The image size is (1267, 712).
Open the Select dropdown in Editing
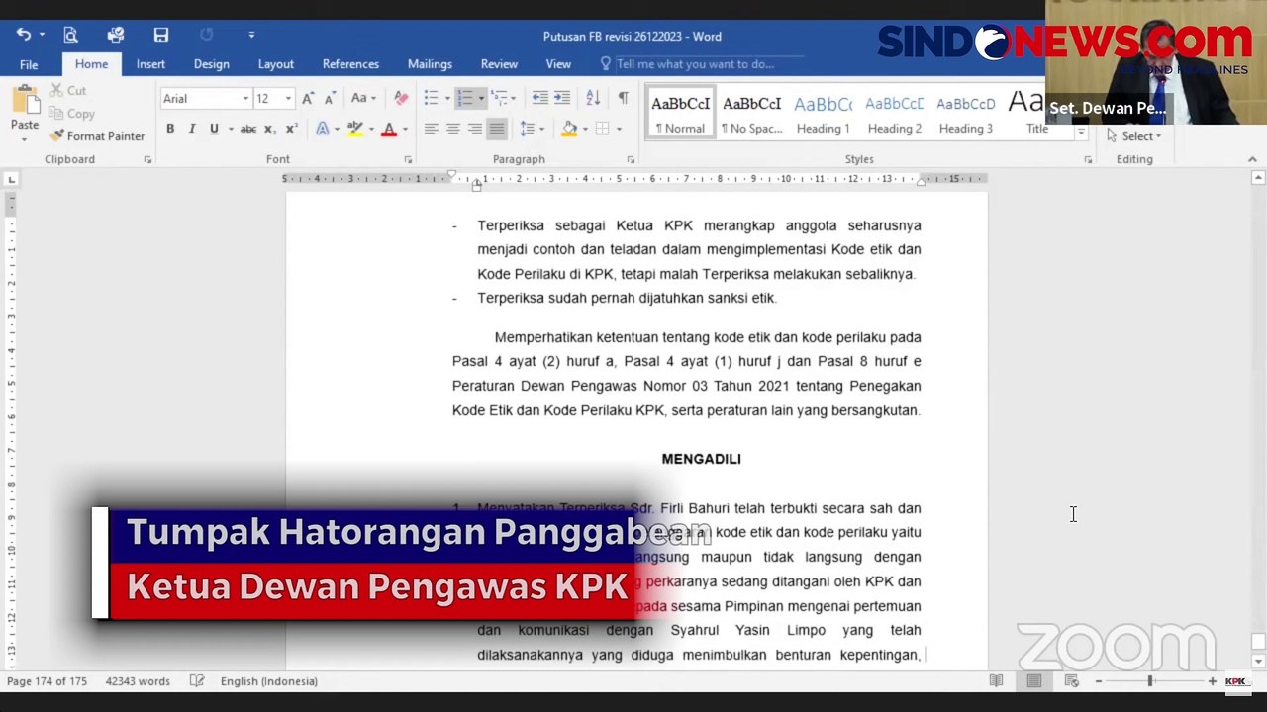(1134, 135)
